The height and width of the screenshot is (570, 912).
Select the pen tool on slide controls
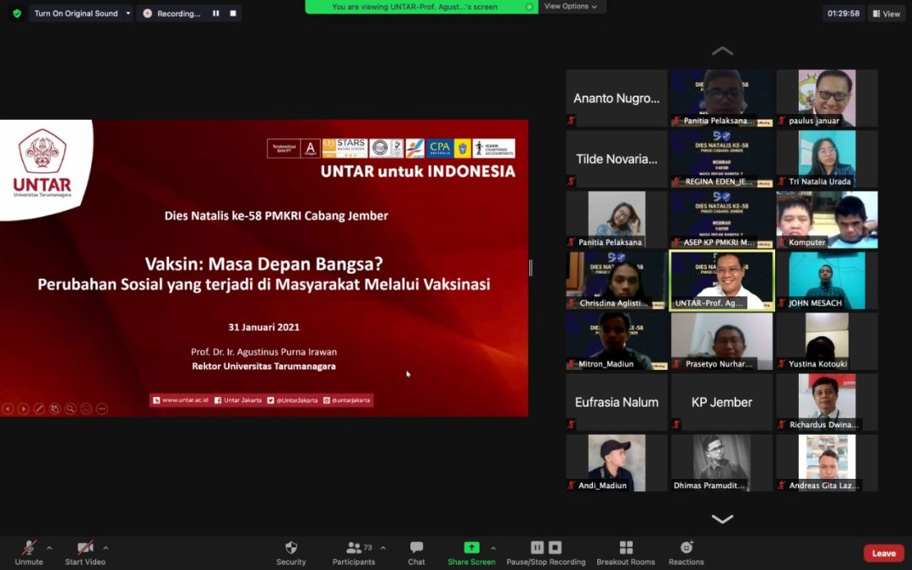(x=39, y=409)
